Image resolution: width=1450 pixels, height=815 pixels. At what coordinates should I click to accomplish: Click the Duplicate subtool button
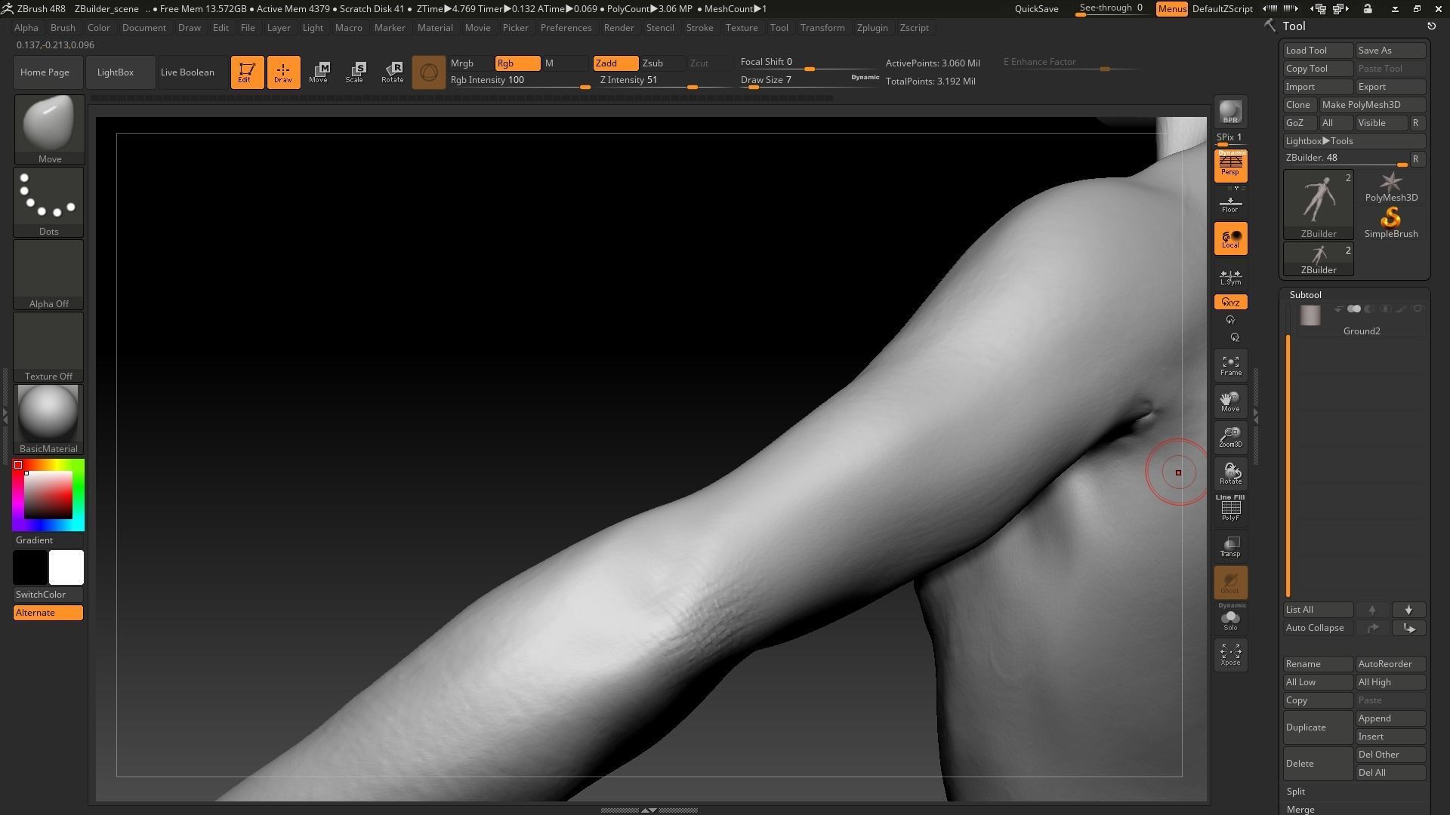[1317, 727]
